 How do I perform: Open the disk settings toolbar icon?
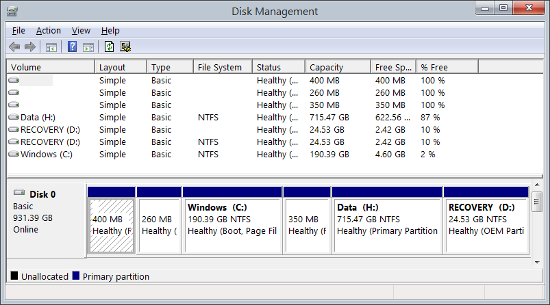125,47
